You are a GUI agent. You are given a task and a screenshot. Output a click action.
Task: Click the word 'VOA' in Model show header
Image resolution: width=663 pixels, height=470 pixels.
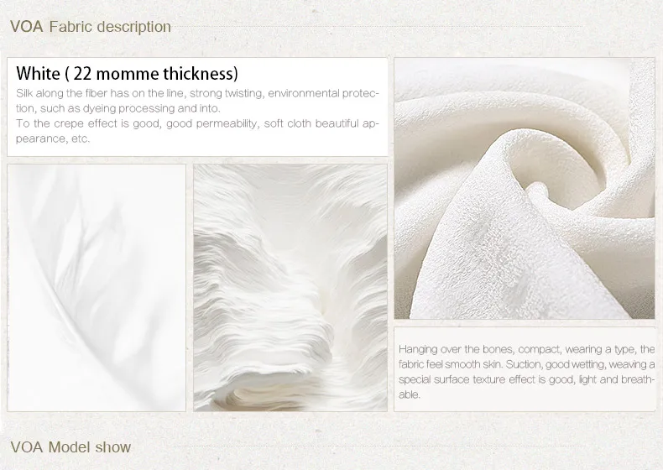(27, 447)
